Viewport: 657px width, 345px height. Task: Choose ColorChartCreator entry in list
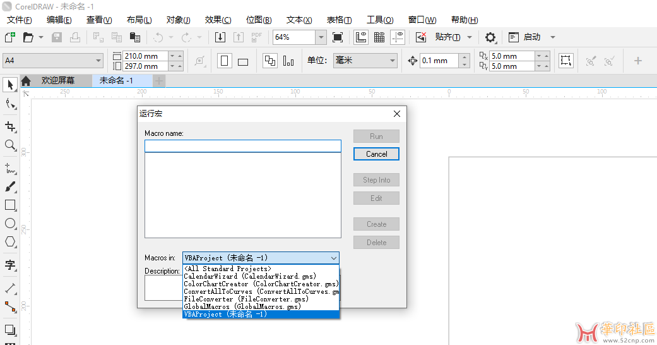click(x=261, y=284)
